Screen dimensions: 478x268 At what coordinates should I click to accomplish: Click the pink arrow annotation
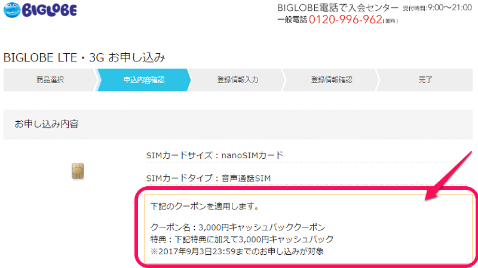click(x=449, y=175)
